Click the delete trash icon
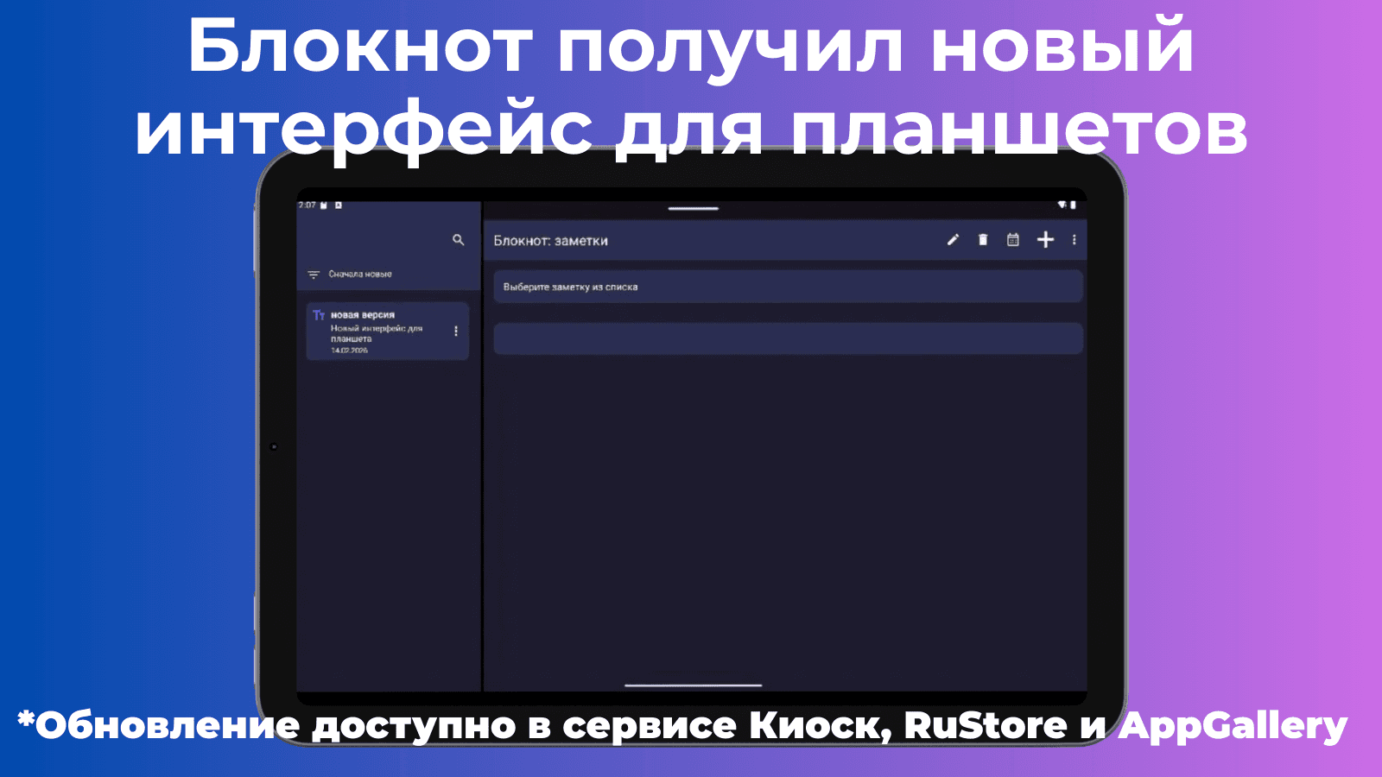The image size is (1382, 777). pos(983,241)
